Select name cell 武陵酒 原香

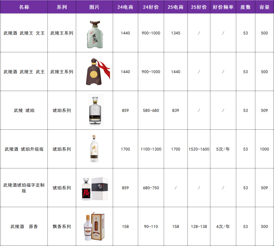24,226
